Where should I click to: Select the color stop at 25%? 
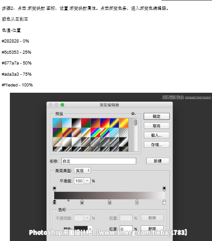[x=82, y=202]
